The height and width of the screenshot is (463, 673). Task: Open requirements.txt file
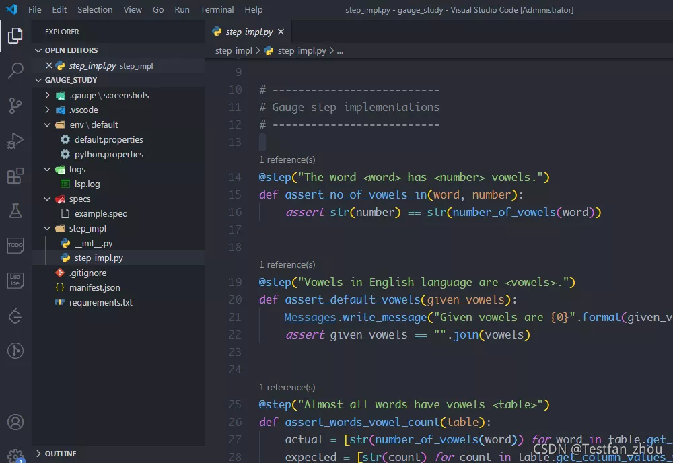tap(101, 303)
